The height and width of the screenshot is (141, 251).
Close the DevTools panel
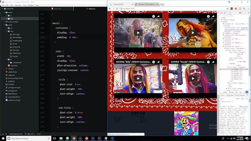point(248,13)
